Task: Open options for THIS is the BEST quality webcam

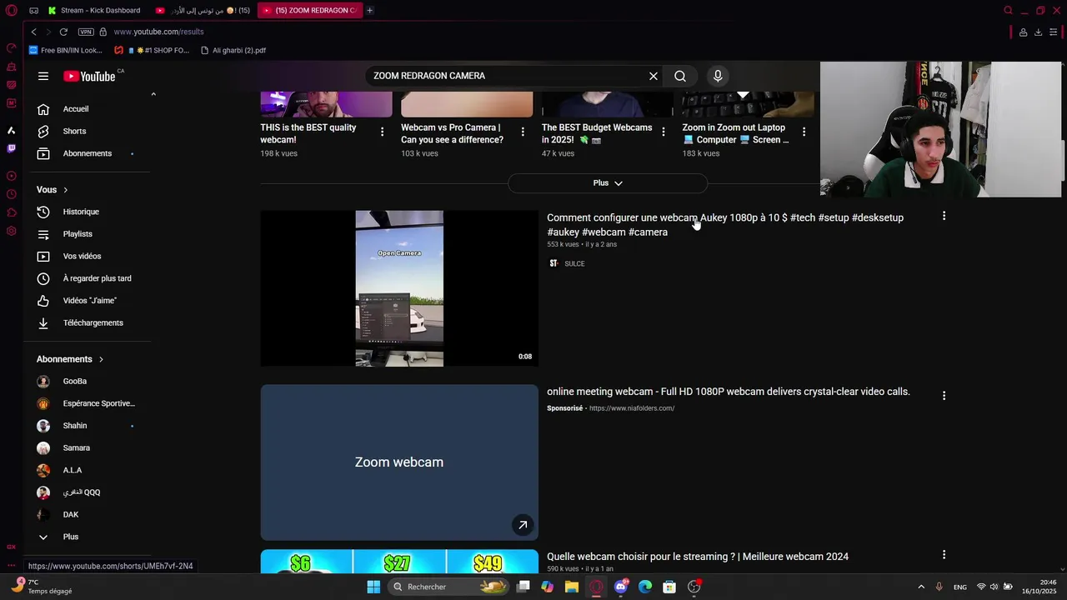Action: tap(383, 132)
